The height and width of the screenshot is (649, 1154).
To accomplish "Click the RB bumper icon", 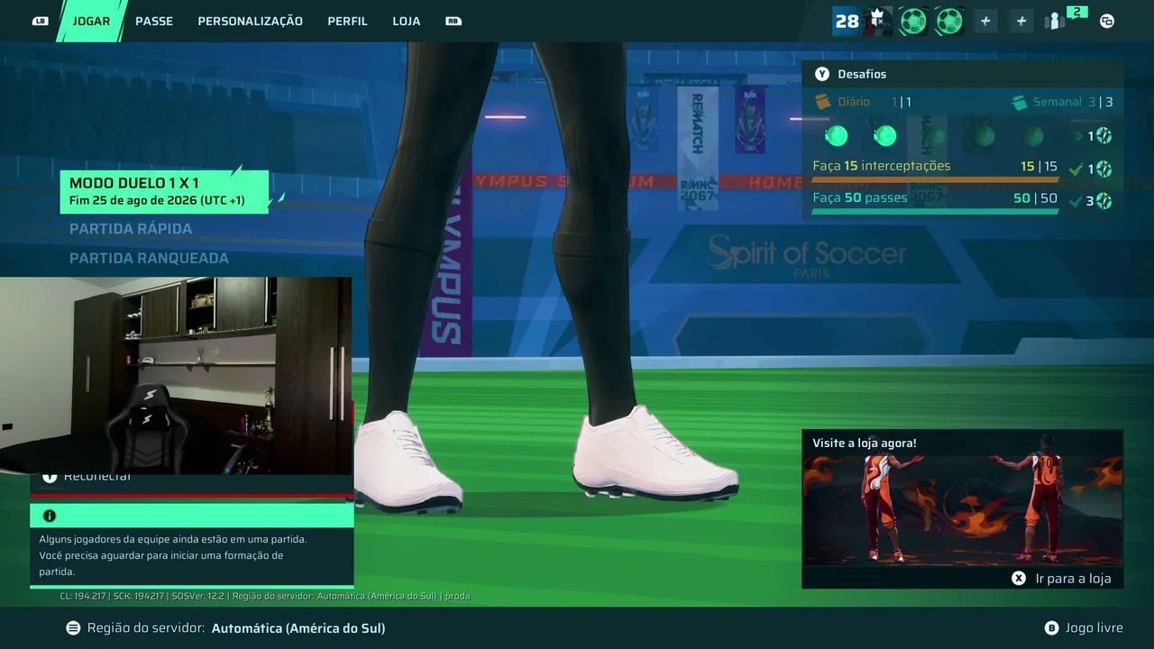I will pyautogui.click(x=453, y=21).
